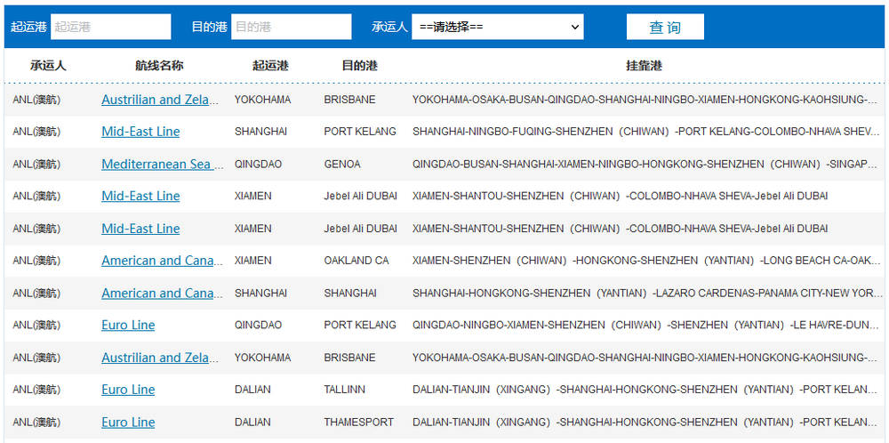Click the 起运港 label in search bar
Viewport: 889px width, 443px height.
28,27
